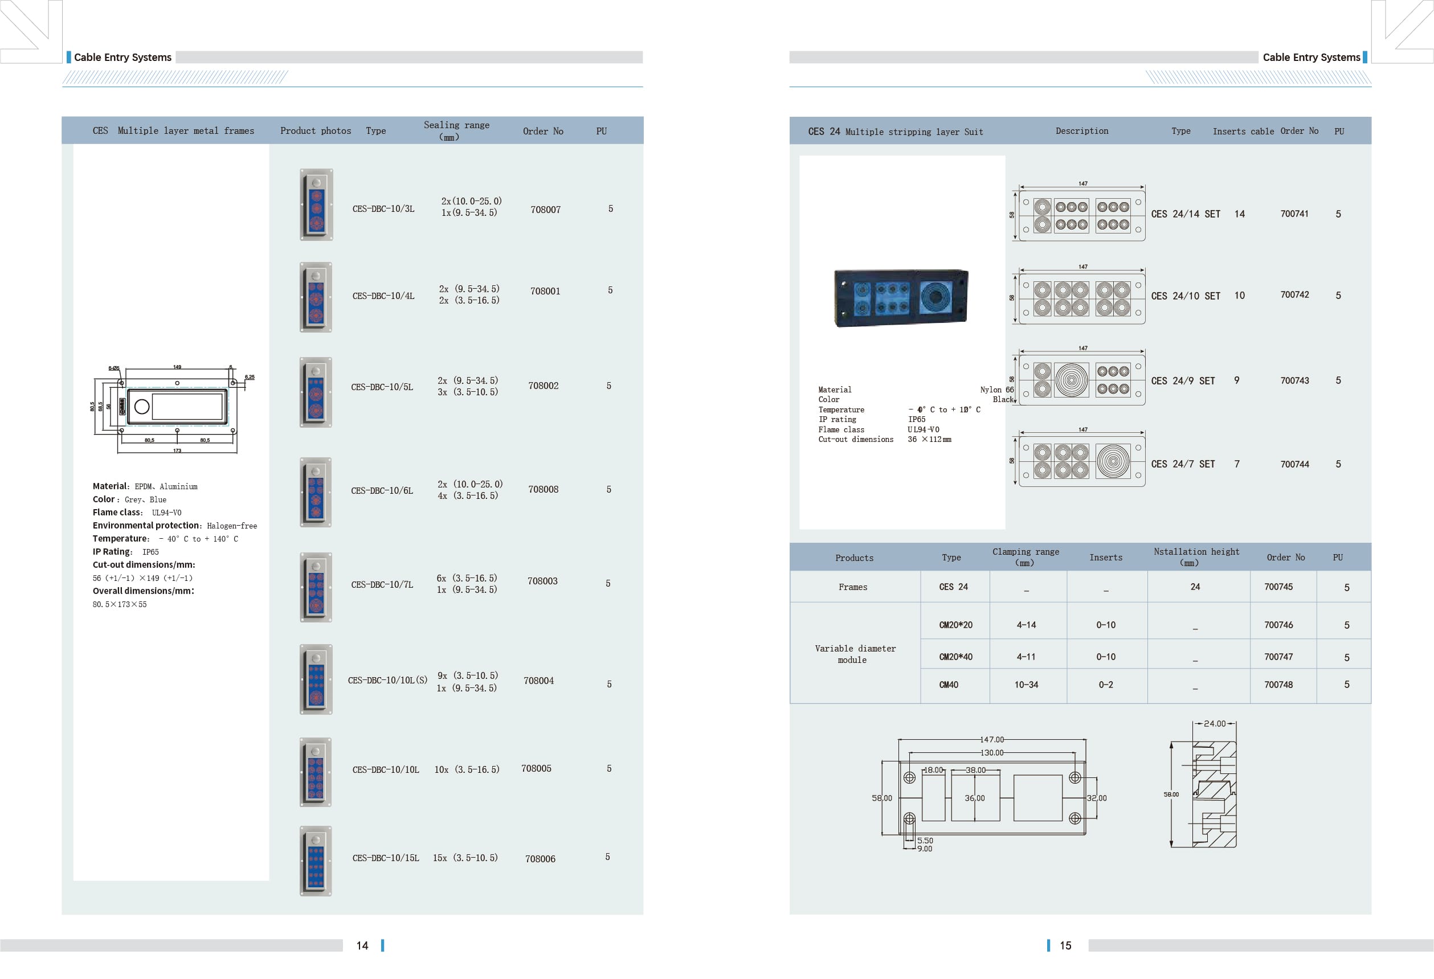1434x979 pixels.
Task: Click order number 708007
Action: point(545,210)
